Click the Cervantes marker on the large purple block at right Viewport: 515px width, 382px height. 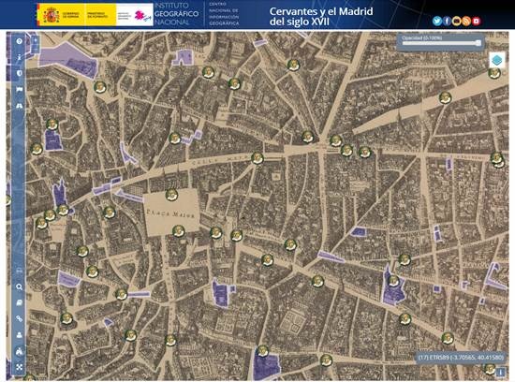(x=393, y=281)
